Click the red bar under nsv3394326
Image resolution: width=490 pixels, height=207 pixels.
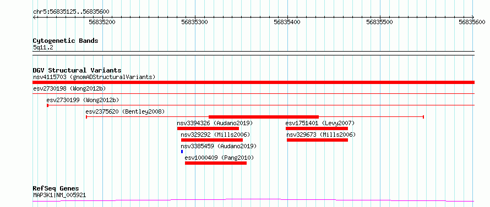208,128
